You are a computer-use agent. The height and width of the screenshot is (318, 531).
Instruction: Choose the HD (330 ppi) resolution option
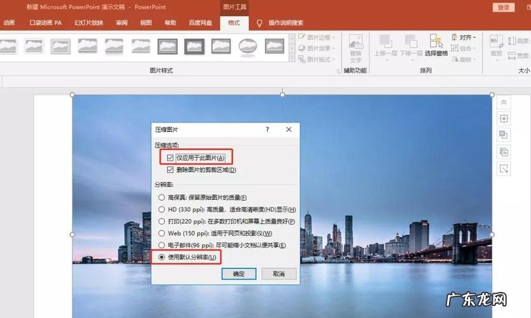[x=161, y=209]
